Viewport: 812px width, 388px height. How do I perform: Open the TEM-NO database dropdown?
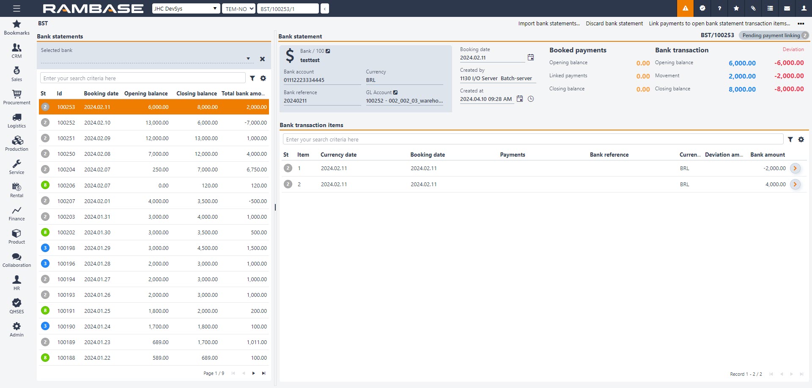point(239,8)
